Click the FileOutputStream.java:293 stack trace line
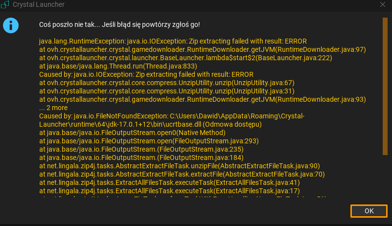392x226 pixels. pyautogui.click(x=141, y=141)
